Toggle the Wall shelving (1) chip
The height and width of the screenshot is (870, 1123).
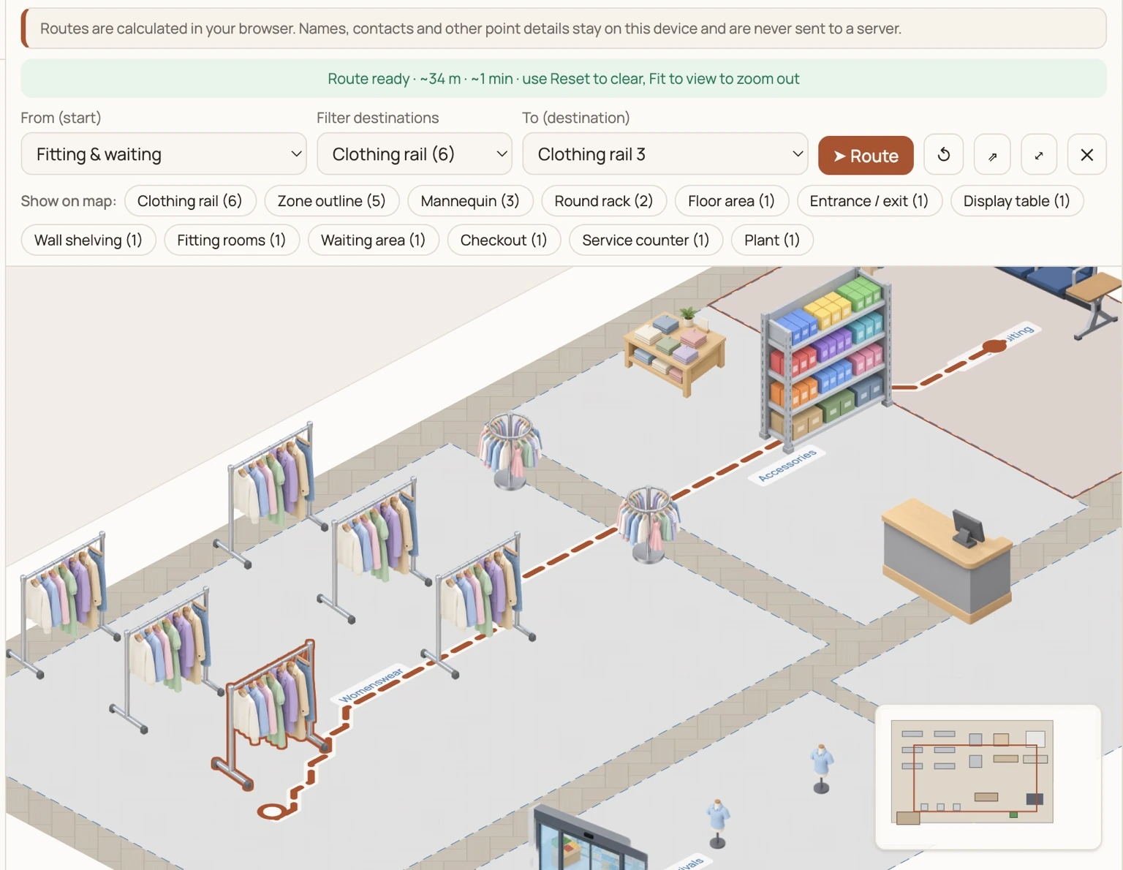(88, 241)
